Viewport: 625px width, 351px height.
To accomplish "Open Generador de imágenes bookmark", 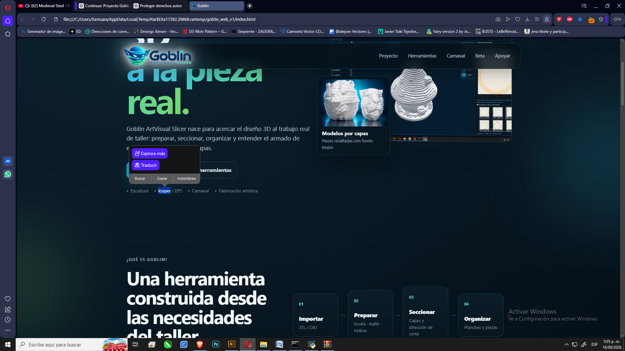I will click(43, 32).
